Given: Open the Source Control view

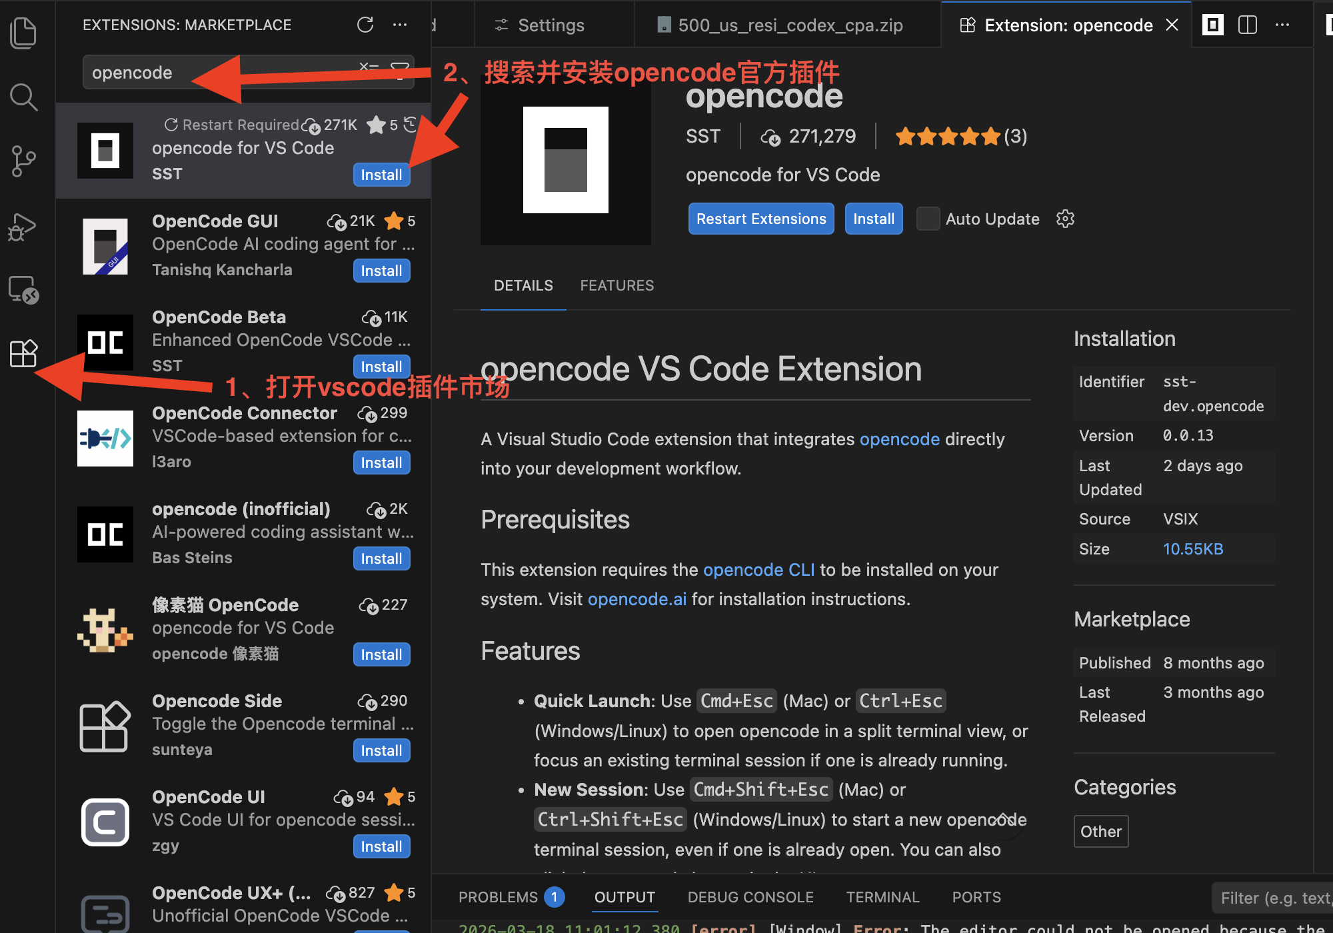Looking at the screenshot, I should 23,161.
